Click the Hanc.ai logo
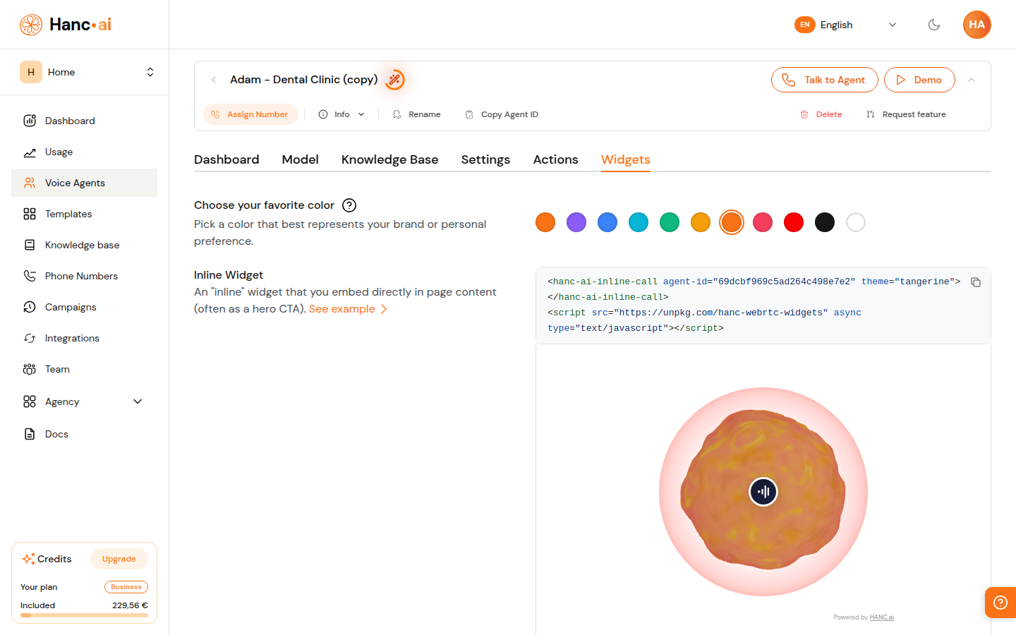 click(66, 25)
